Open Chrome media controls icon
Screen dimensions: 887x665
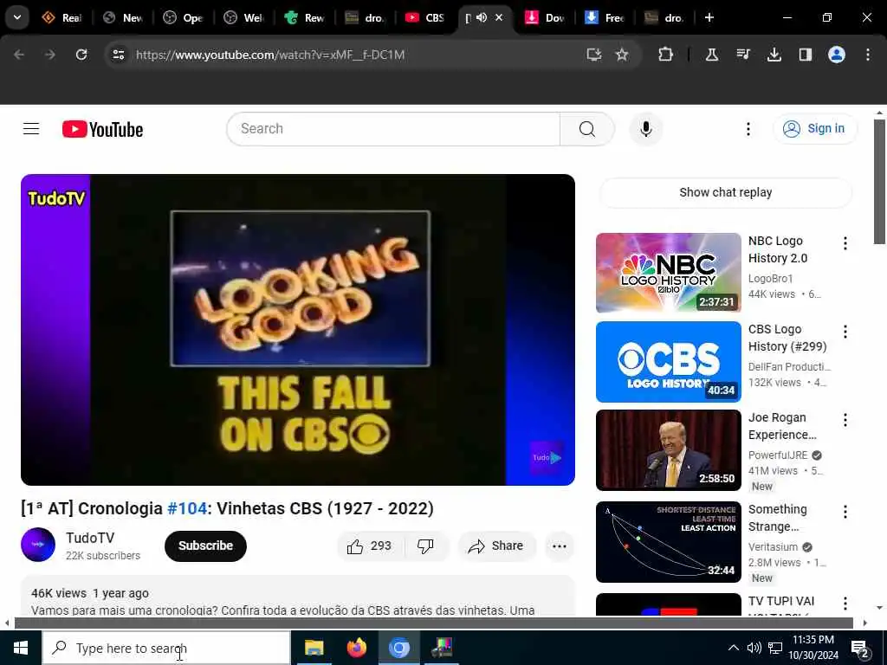pos(742,55)
